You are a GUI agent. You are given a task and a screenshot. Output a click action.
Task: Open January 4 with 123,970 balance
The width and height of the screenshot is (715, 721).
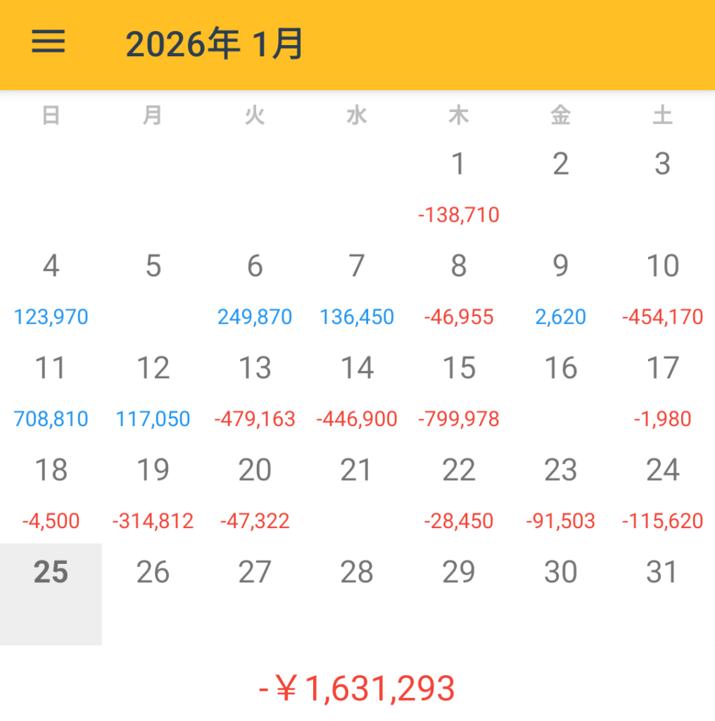point(51,289)
